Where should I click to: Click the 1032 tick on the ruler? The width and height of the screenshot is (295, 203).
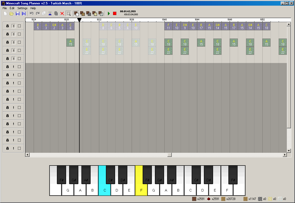(x=99, y=20)
